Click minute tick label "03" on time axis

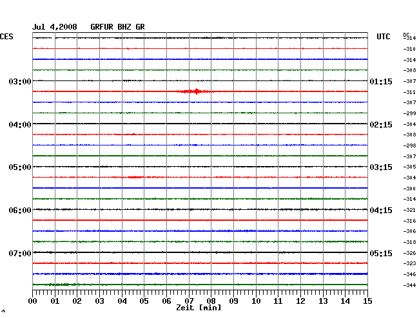point(99,301)
